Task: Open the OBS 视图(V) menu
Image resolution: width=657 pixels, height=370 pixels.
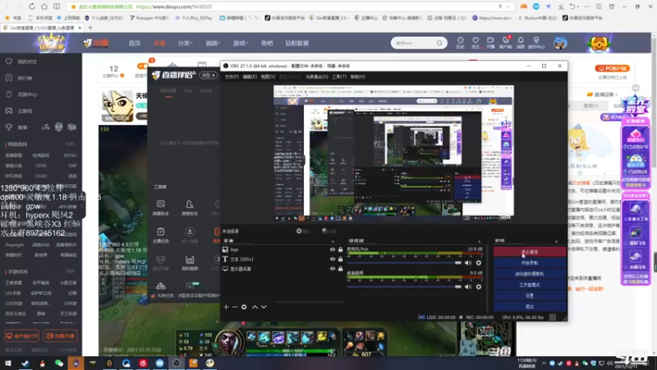Action: coord(268,76)
